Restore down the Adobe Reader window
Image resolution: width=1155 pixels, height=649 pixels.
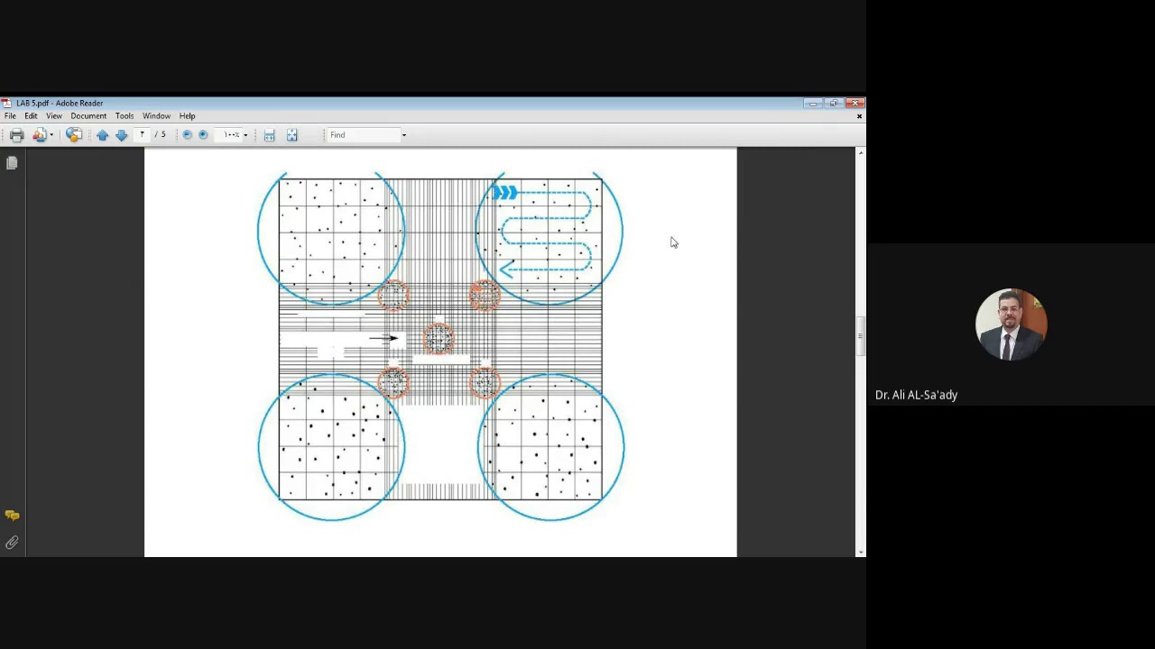point(834,103)
